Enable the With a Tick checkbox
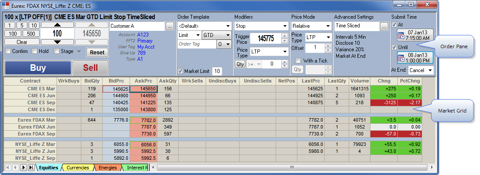Screen dimensions: 480x175 coord(298,61)
